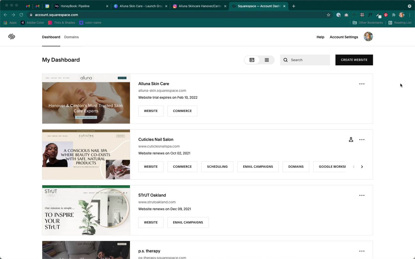Open more options for STrUT Oakland

click(362, 195)
